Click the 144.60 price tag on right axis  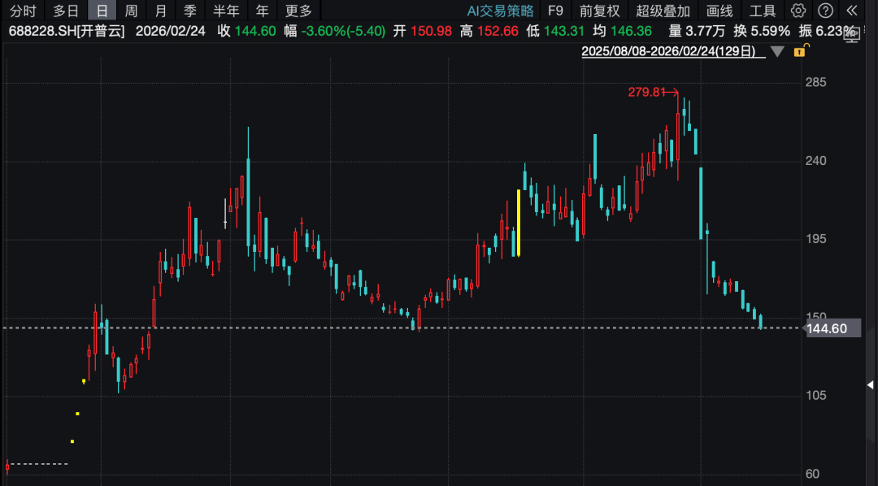tap(832, 328)
